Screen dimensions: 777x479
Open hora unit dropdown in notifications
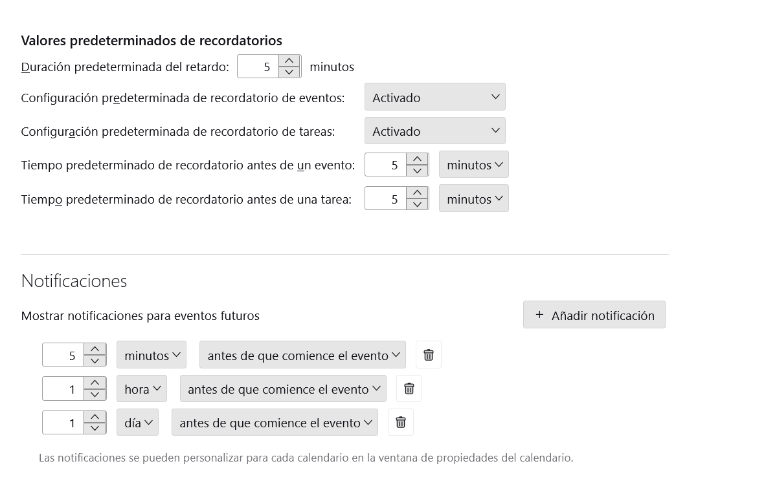point(141,389)
